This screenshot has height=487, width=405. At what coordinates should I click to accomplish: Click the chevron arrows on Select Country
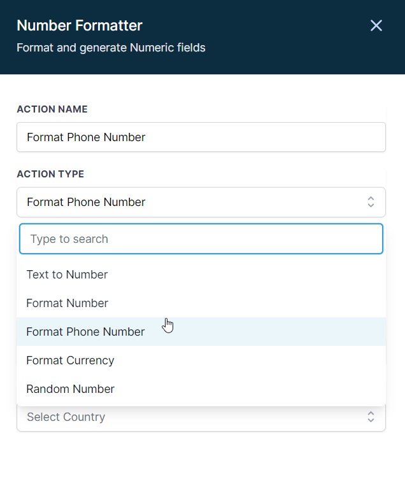pos(371,417)
